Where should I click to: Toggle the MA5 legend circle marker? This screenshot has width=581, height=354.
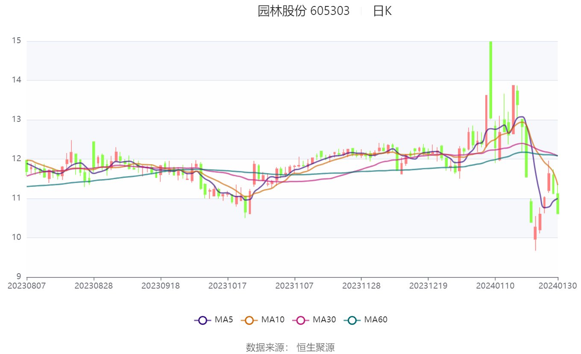point(202,320)
